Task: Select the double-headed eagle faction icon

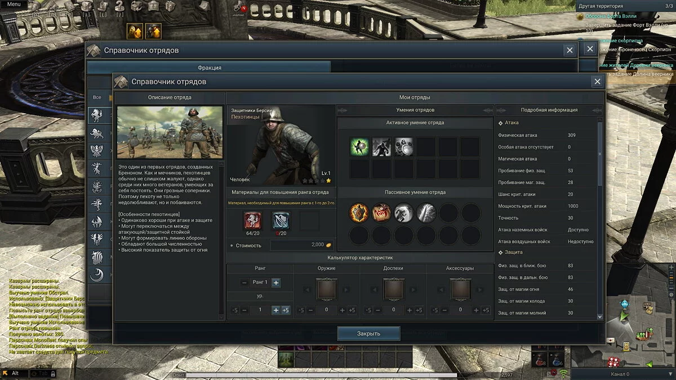Action: tap(97, 151)
